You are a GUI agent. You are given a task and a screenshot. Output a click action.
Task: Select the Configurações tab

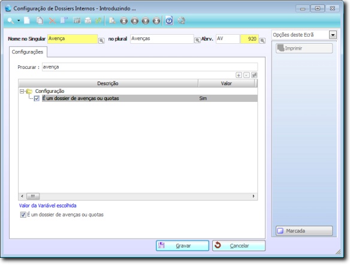click(28, 52)
